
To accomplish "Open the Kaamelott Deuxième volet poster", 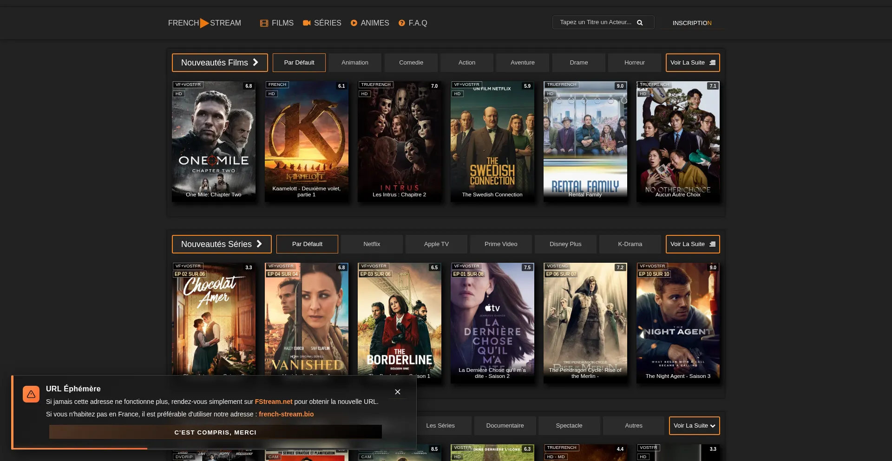I will (307, 141).
